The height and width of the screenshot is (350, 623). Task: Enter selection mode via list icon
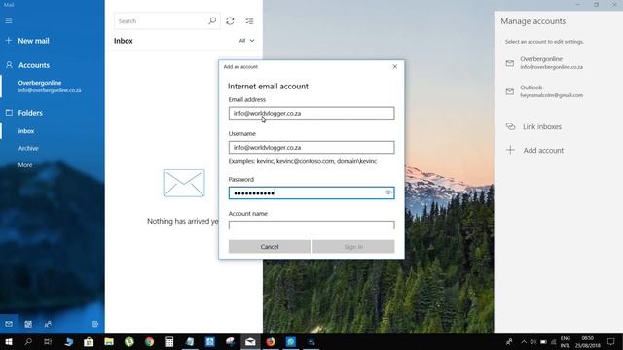coord(249,21)
